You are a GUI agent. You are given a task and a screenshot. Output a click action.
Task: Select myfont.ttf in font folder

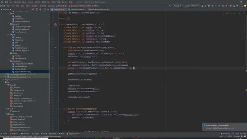15,112
